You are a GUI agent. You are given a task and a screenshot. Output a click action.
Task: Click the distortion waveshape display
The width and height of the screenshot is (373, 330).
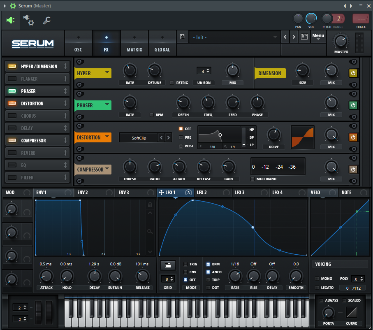coord(302,137)
